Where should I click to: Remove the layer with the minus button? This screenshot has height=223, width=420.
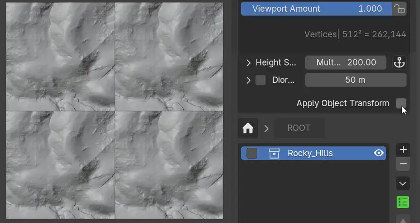point(403,164)
